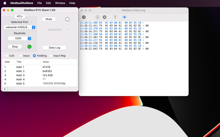Click the Stop button
This screenshot has width=220, height=137.
[x=15, y=47]
